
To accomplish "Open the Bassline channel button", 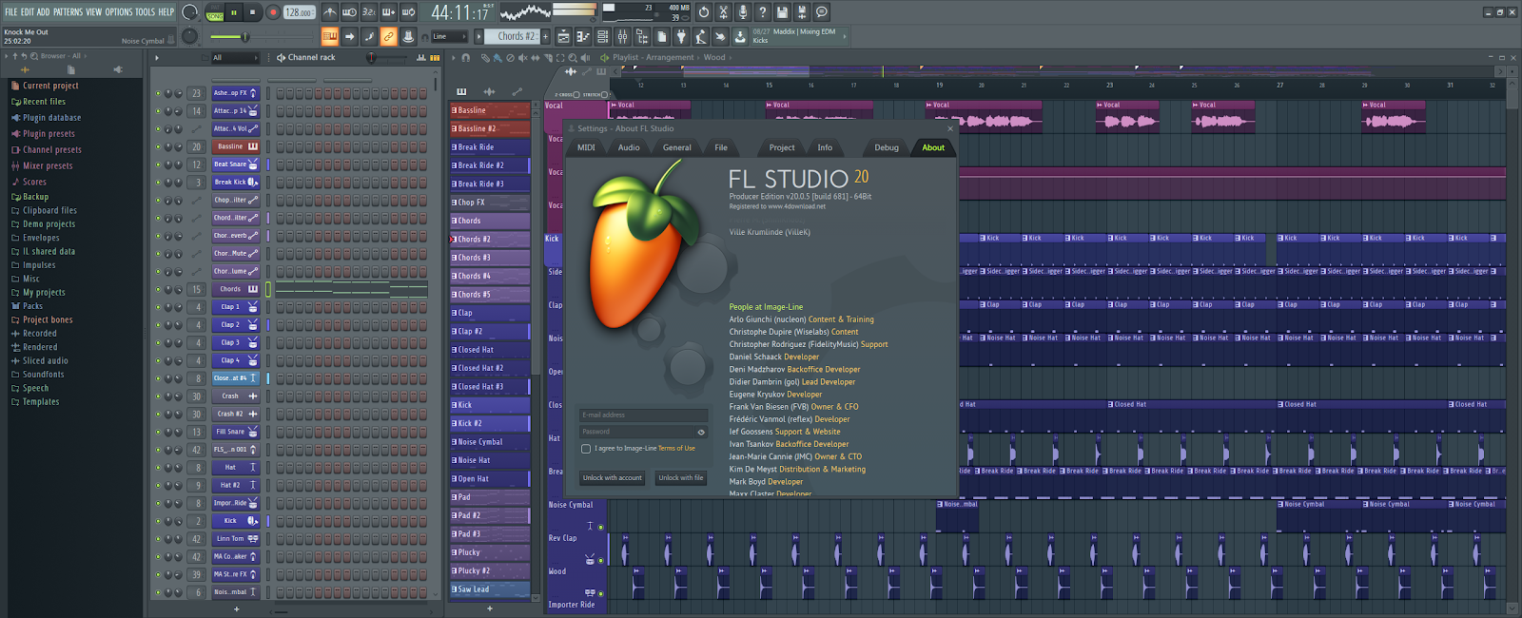I will click(x=235, y=147).
